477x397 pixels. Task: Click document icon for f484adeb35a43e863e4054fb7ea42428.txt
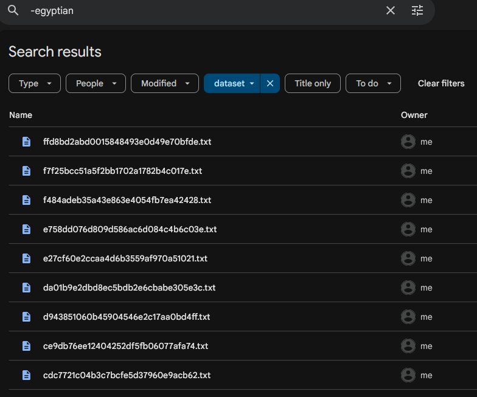27,200
